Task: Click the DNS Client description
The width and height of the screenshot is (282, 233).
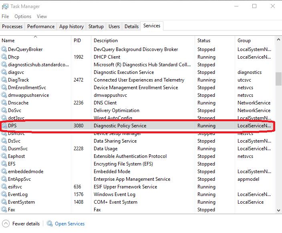Action: [105, 103]
